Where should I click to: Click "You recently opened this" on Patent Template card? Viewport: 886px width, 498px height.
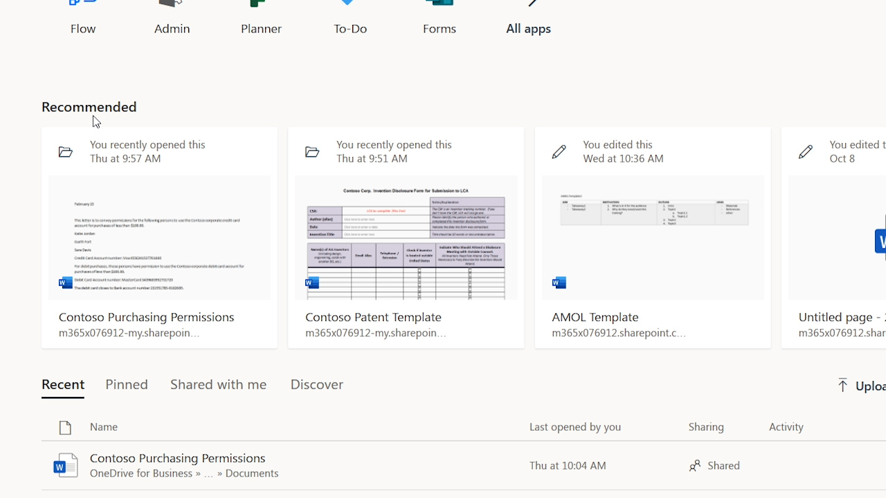(x=394, y=145)
